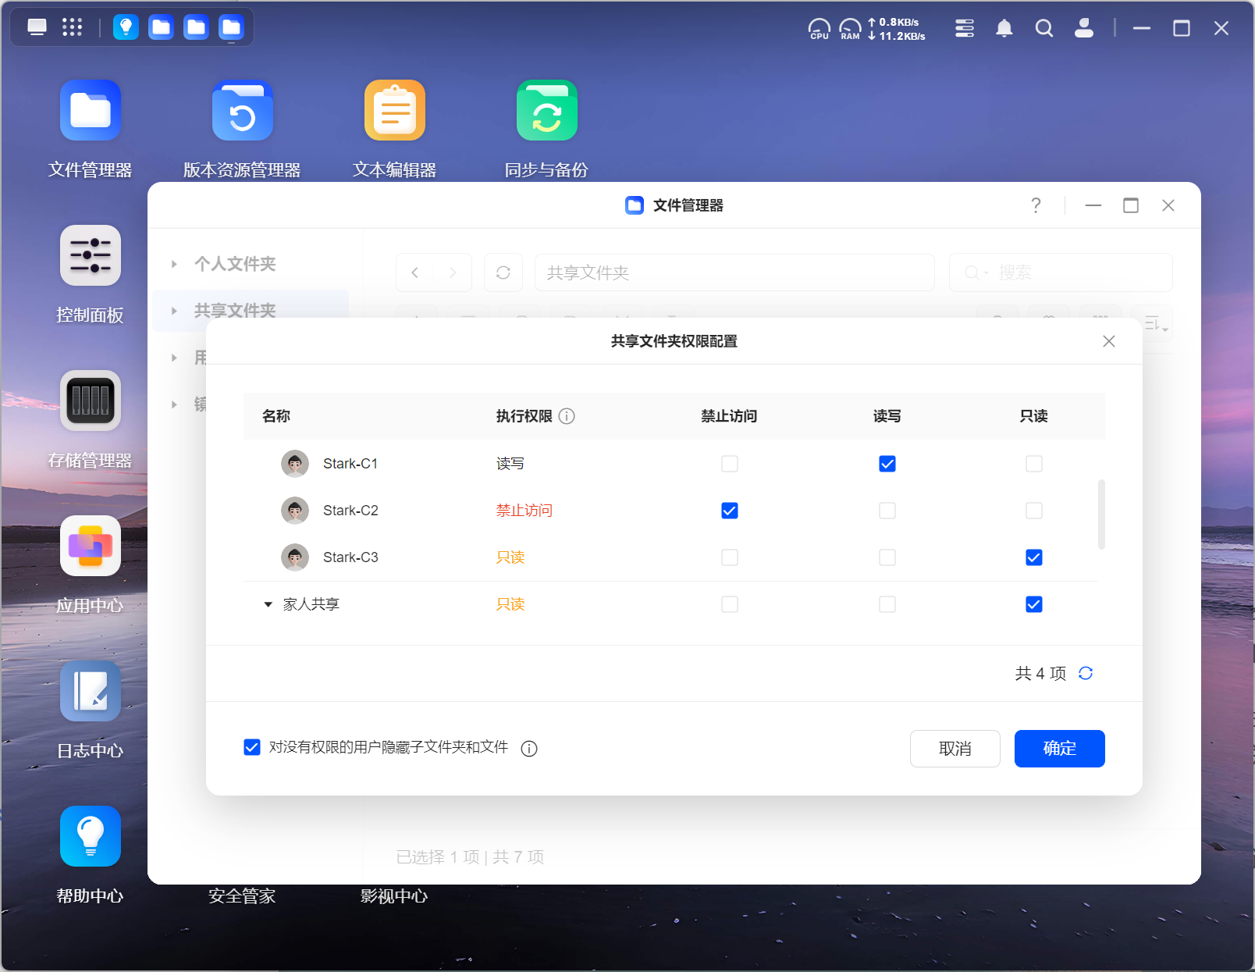Open the Help Center desktop icon

(91, 836)
